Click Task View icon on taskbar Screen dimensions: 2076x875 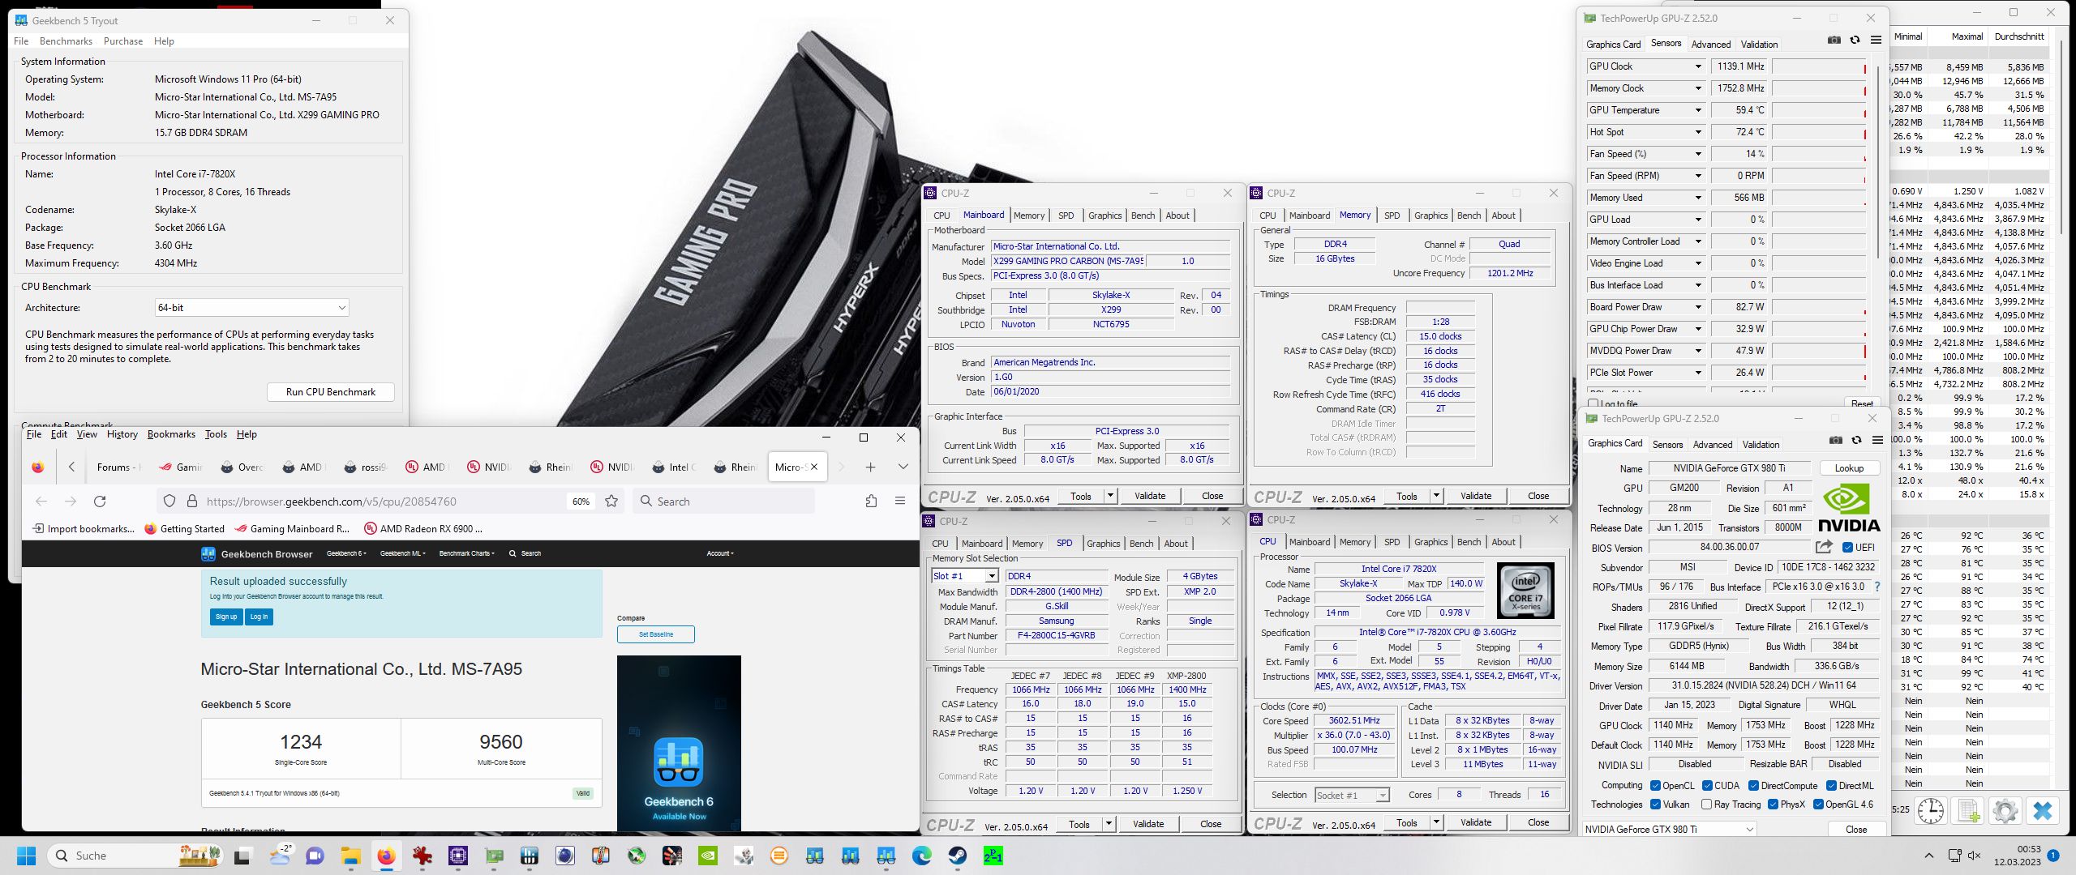tap(242, 856)
